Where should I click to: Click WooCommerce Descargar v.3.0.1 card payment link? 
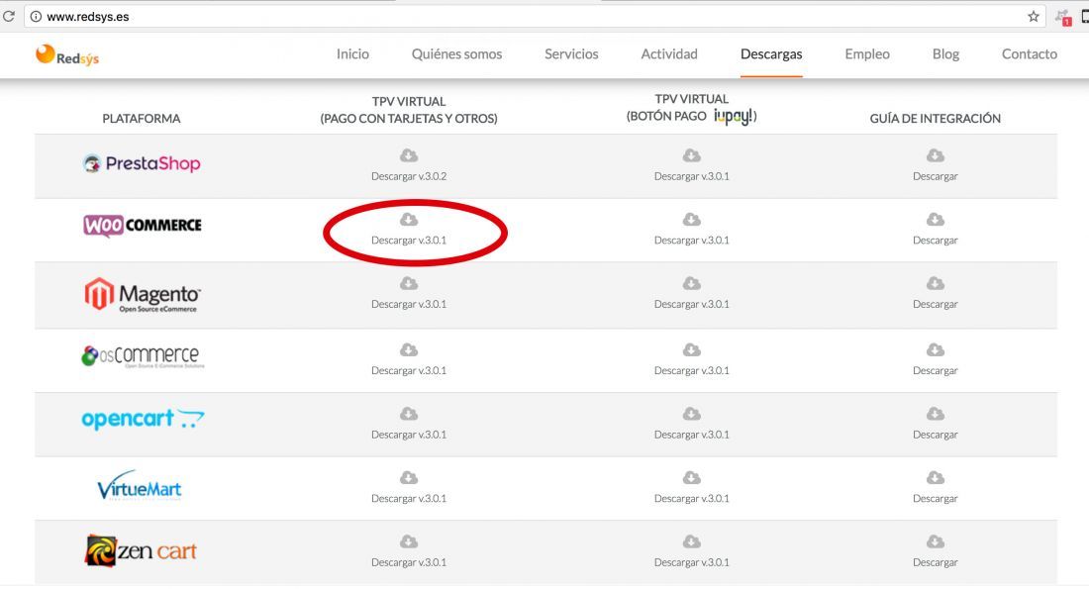click(409, 241)
